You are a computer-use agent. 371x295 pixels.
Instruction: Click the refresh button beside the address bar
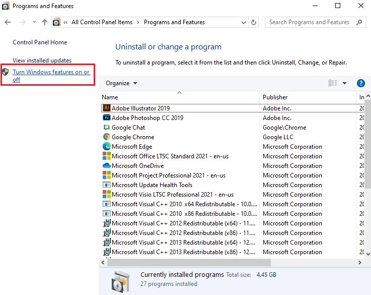coord(253,22)
